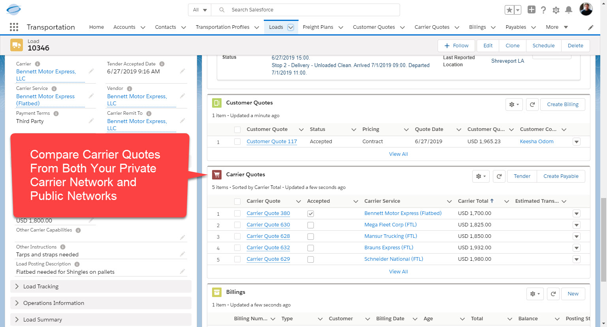
Task: Open the Keesha Odom contact link
Action: coord(536,141)
